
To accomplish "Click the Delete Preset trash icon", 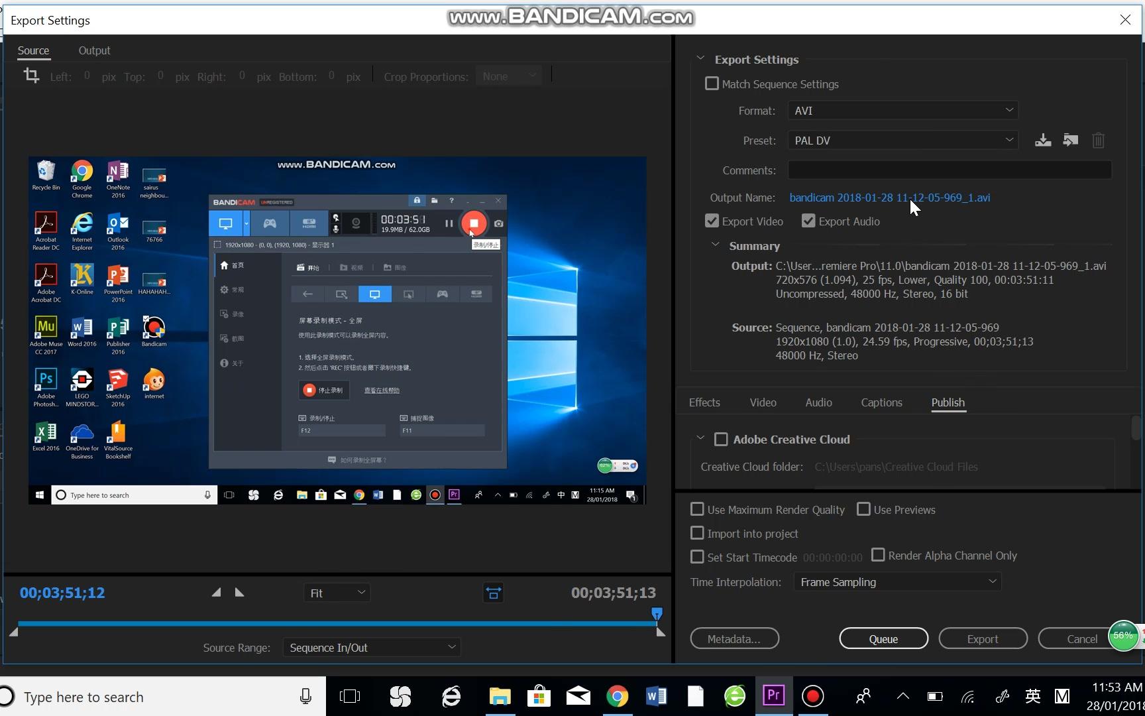I will [x=1099, y=141].
